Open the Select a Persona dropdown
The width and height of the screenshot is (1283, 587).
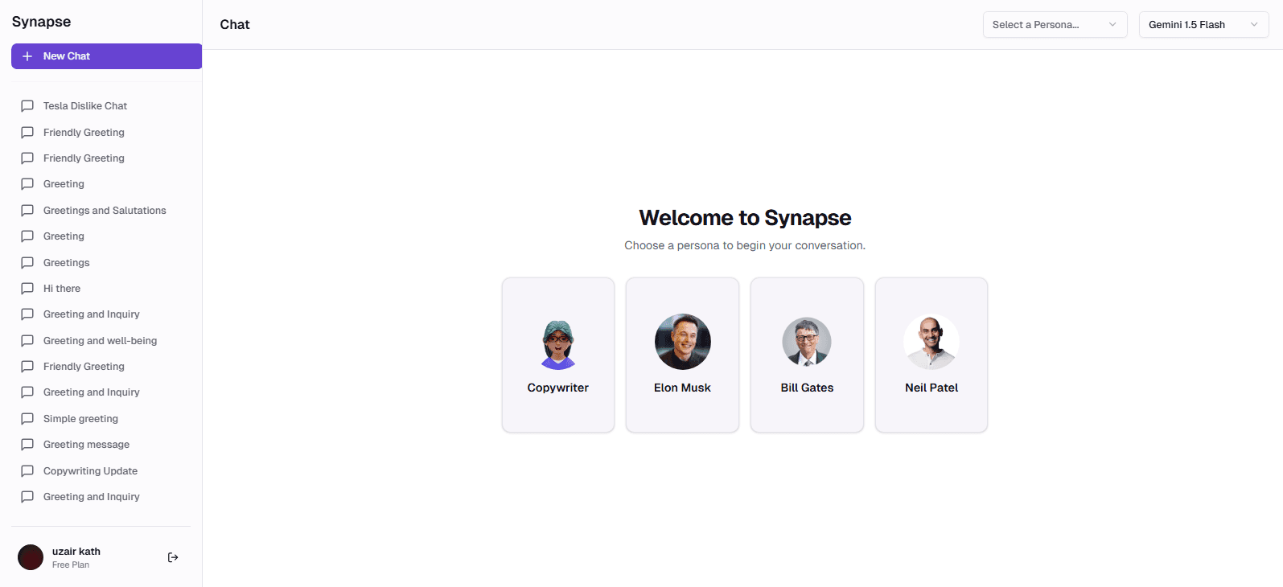click(1055, 25)
